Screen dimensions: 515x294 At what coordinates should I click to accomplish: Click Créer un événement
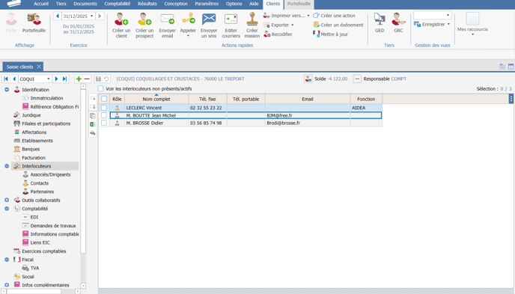tap(338, 25)
